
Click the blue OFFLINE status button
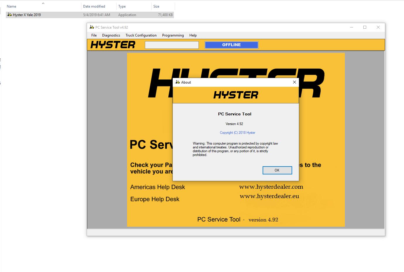[231, 45]
